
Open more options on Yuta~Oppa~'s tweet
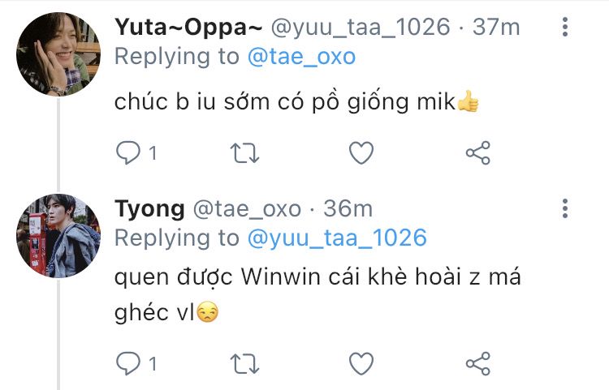click(x=565, y=29)
